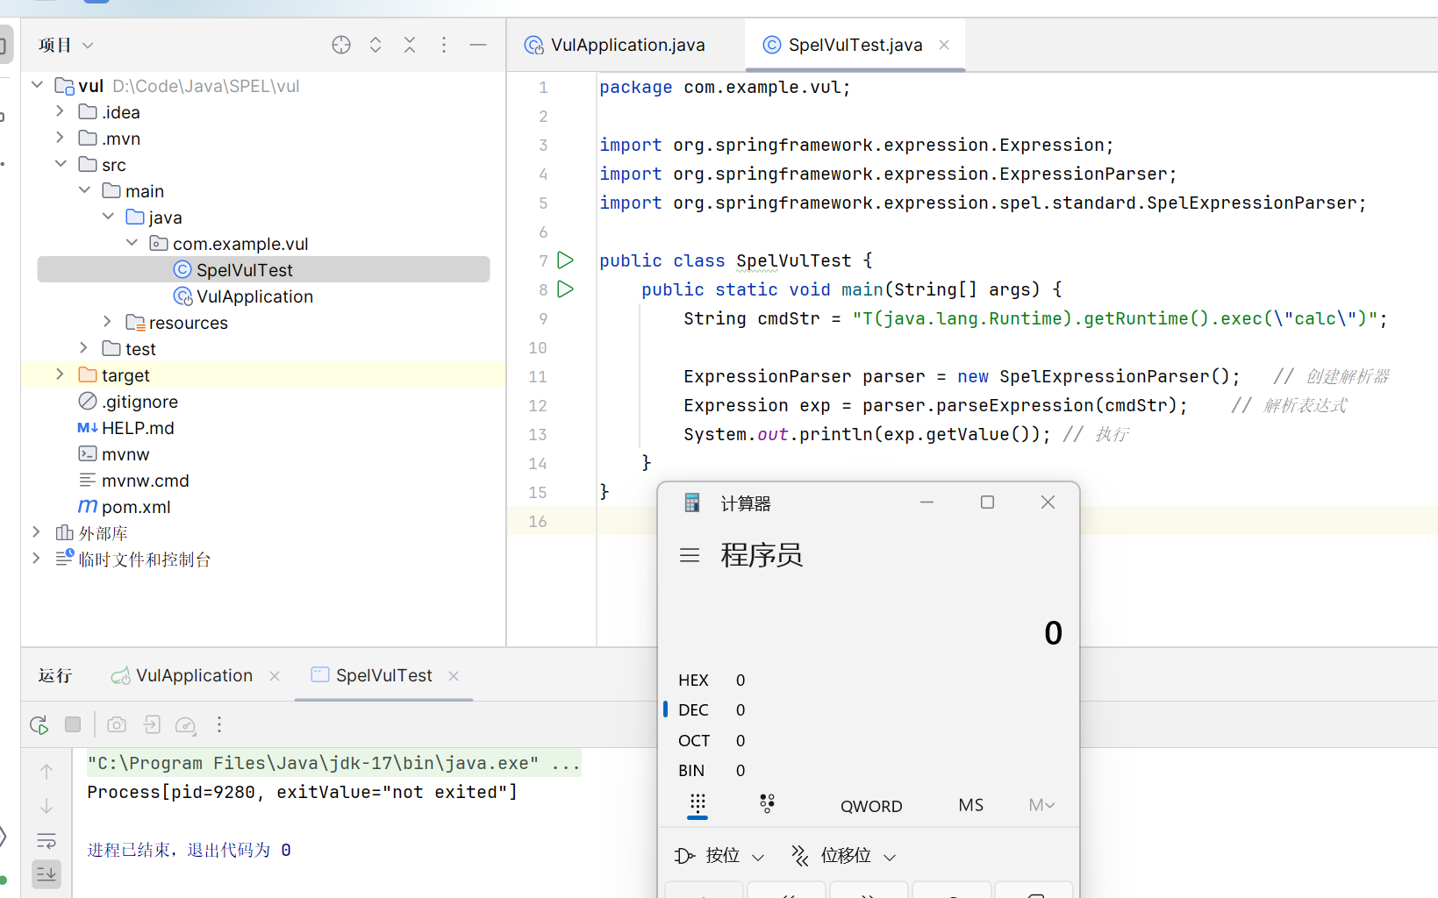Collapse the com.example.vul package
Image resolution: width=1438 pixels, height=898 pixels.
(x=132, y=243)
